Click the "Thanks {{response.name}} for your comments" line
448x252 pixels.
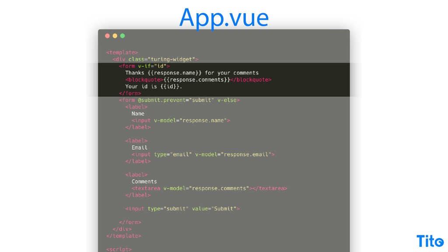tap(192, 73)
